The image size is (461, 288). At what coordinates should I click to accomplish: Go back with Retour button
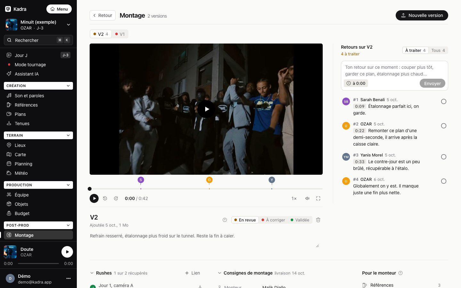102,15
